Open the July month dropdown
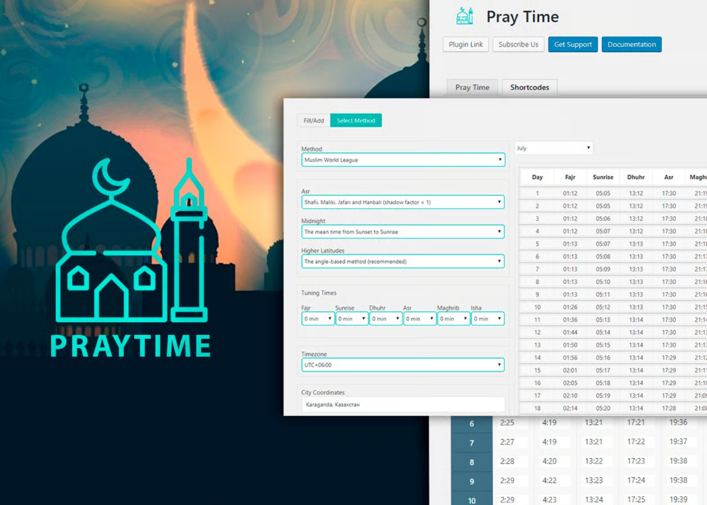The image size is (707, 505). coord(553,148)
